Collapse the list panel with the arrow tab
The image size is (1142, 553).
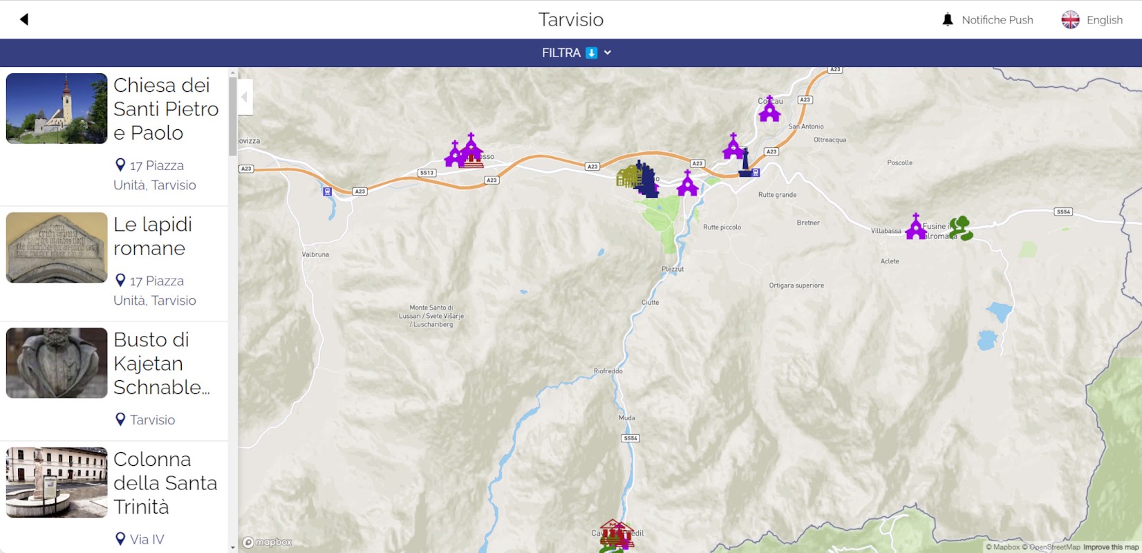tap(245, 97)
